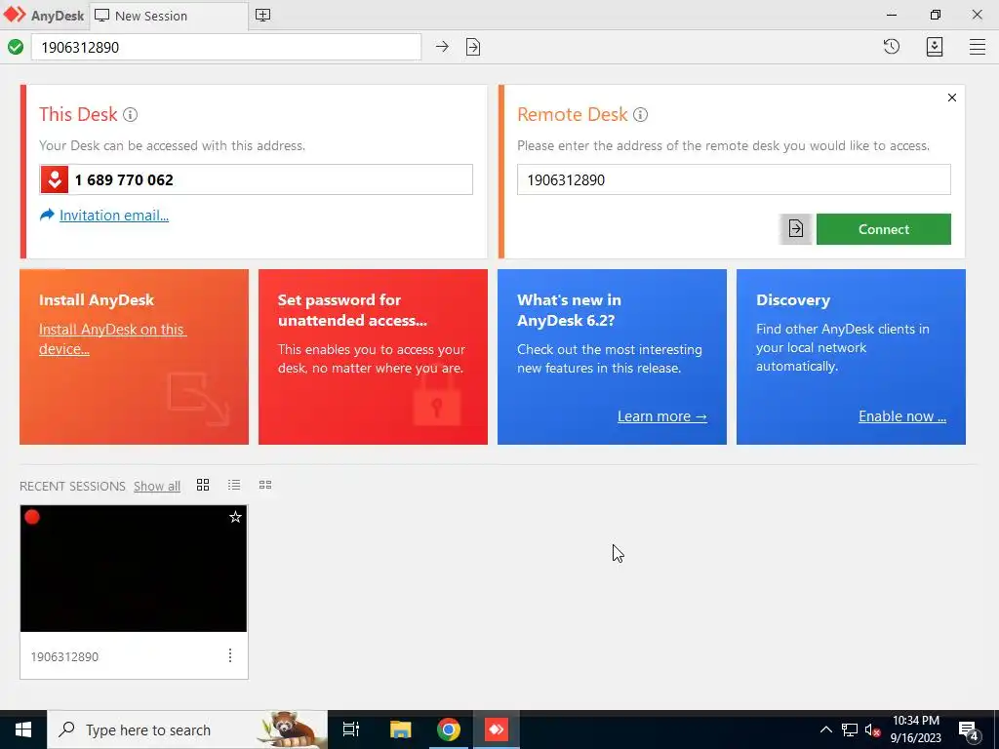Open the new session plus tab icon

pos(262,16)
